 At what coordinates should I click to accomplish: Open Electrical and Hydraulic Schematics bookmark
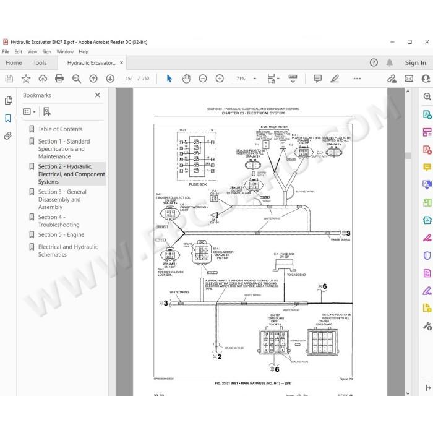68,251
